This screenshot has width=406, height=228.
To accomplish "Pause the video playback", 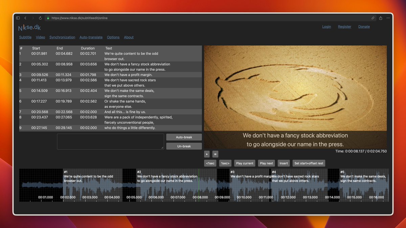I will click(215, 154).
